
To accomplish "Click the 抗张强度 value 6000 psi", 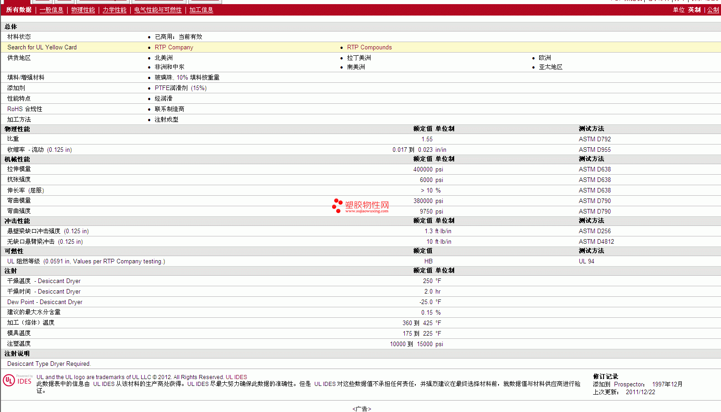I will (x=431, y=180).
